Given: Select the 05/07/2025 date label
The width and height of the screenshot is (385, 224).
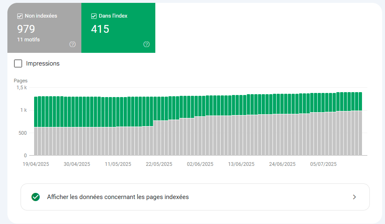Looking at the screenshot, I should click(x=323, y=164).
